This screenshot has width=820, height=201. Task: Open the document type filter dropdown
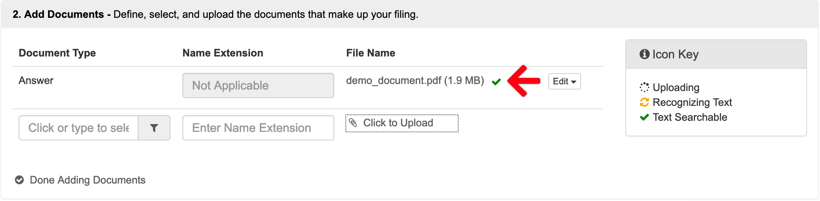(154, 128)
